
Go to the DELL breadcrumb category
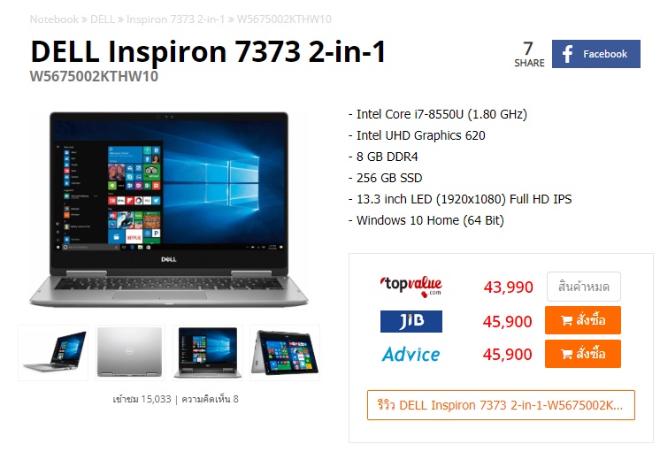pyautogui.click(x=103, y=19)
